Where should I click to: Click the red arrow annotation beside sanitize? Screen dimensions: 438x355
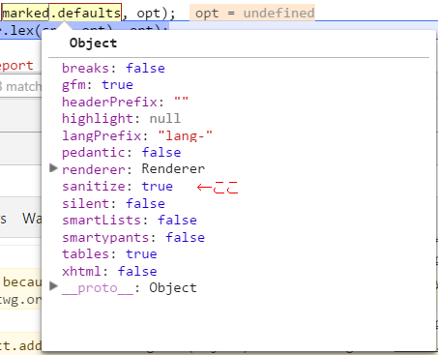pos(218,187)
